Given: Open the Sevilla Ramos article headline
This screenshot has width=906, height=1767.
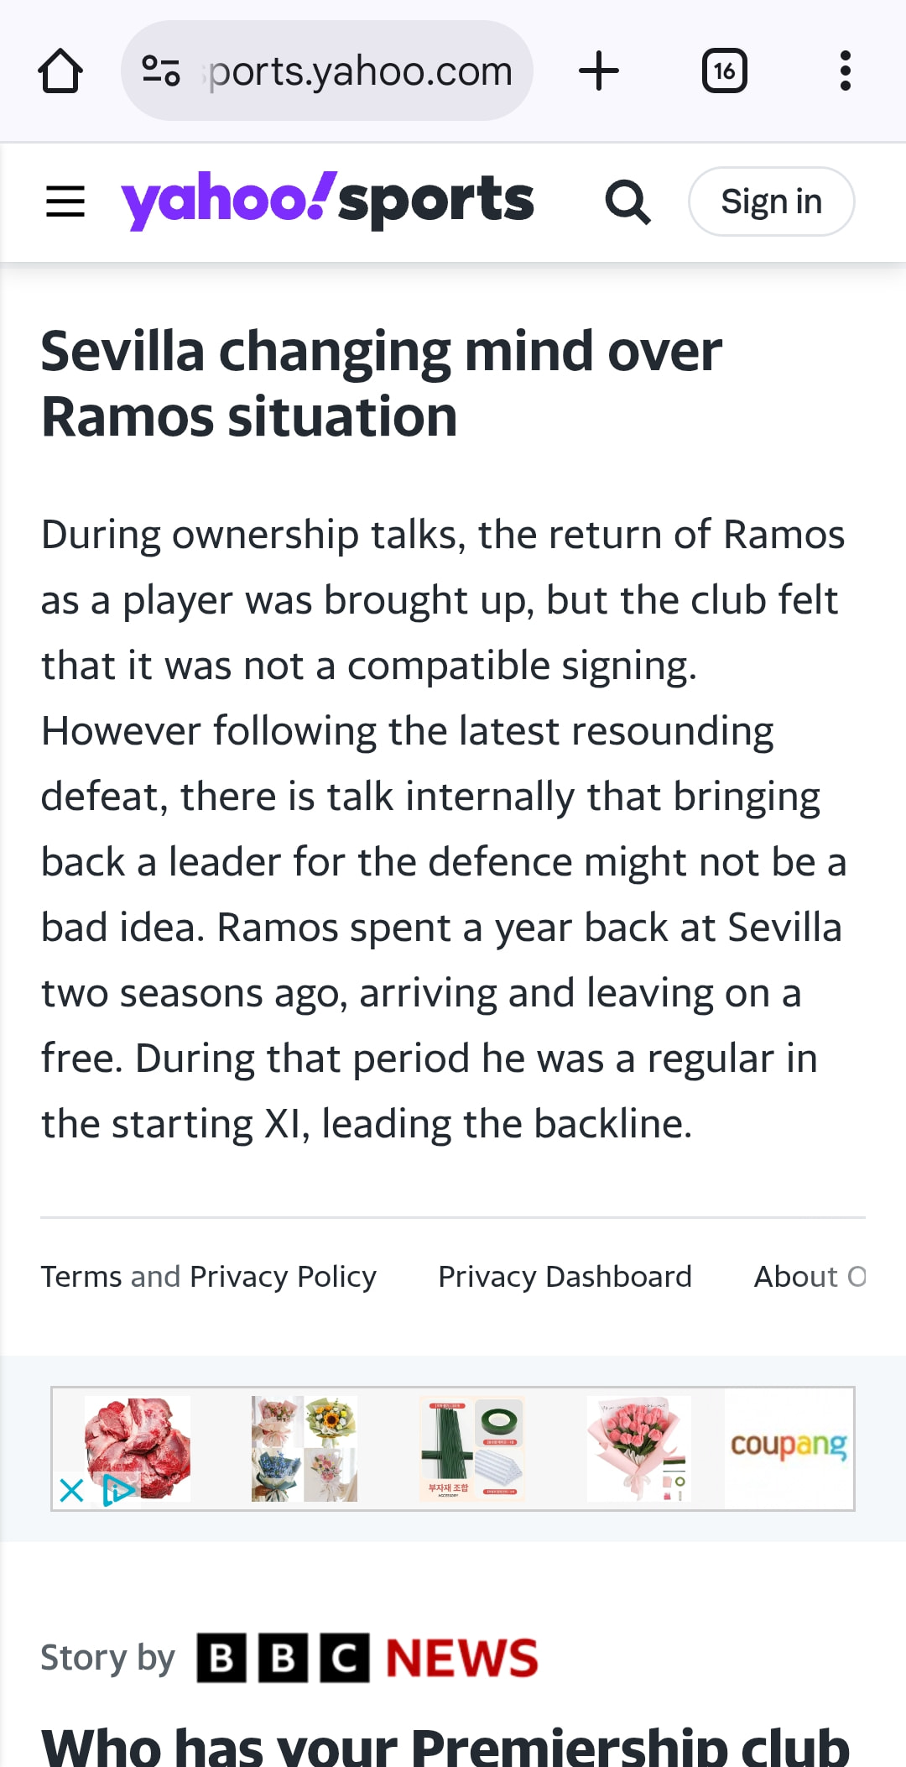Looking at the screenshot, I should (x=382, y=384).
